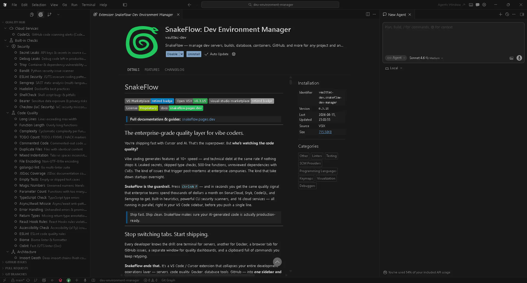This screenshot has width=527, height=283.
Task: Open the Cursor settings gear in title bar
Action: (x=484, y=5)
